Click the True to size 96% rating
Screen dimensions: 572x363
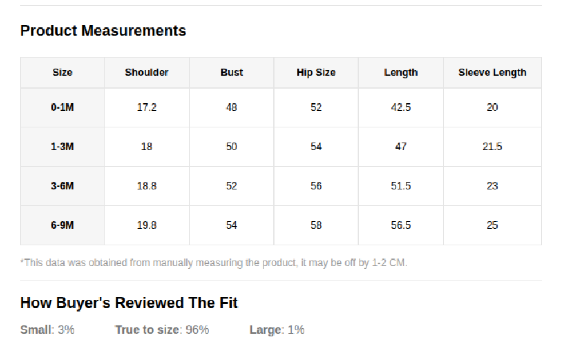162,330
